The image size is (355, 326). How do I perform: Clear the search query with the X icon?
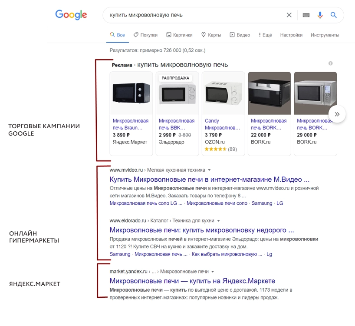[289, 15]
